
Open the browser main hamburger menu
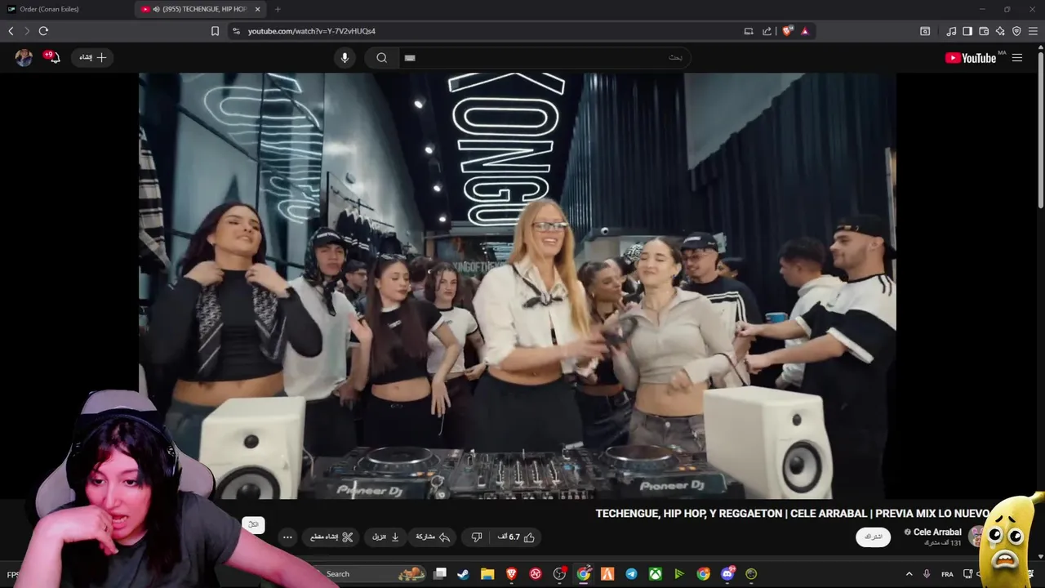(1033, 31)
